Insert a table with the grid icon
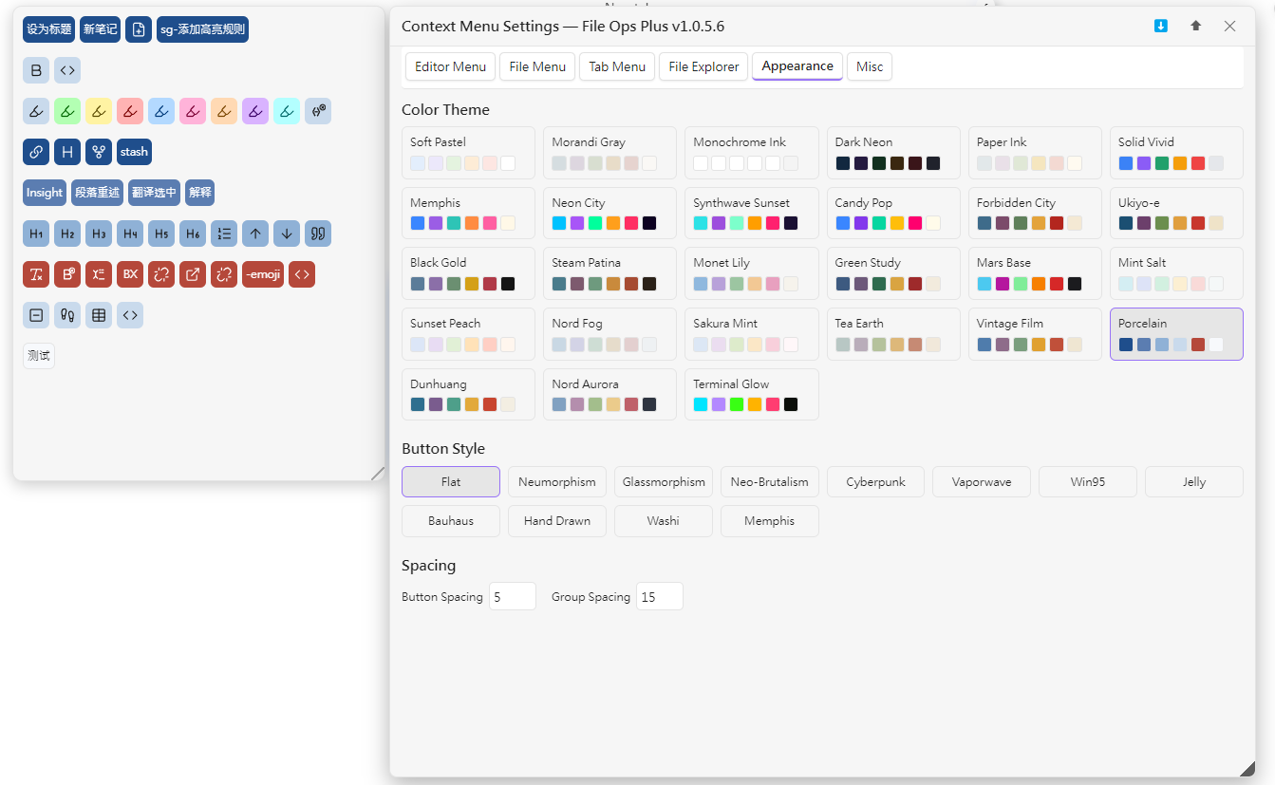The image size is (1275, 785). [99, 315]
